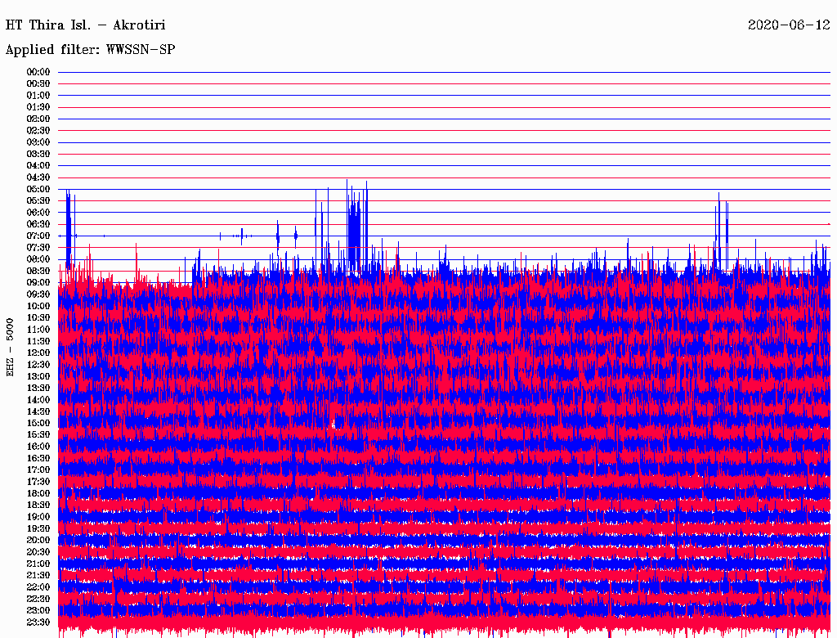Select the 20:00 time label
This screenshot has height=638, width=837.
(38, 541)
